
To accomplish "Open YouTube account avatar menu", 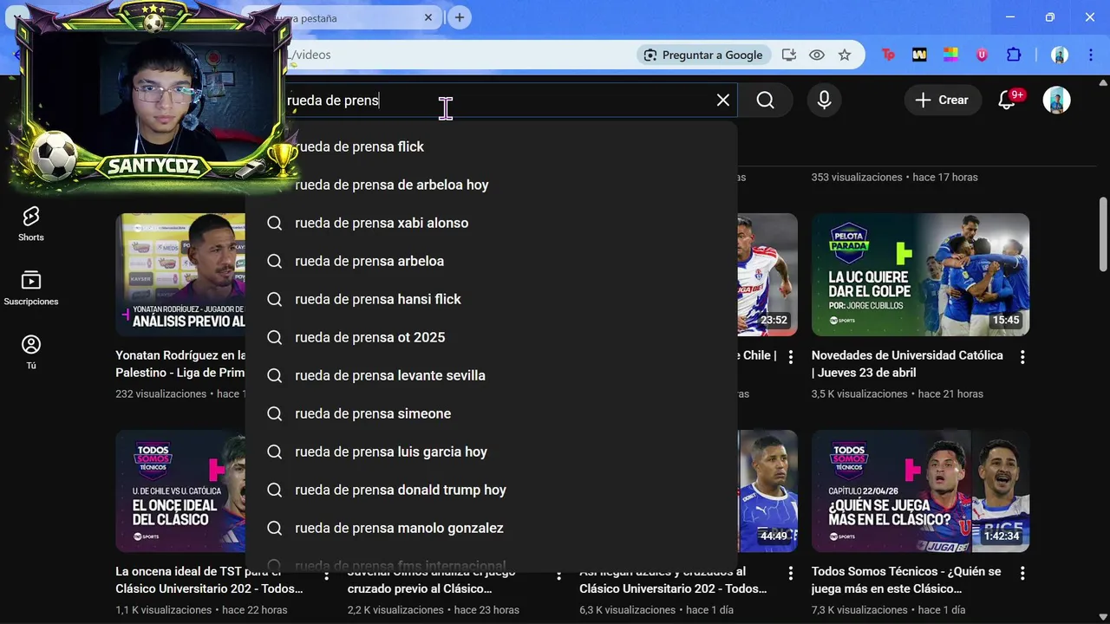I will pos(1056,101).
